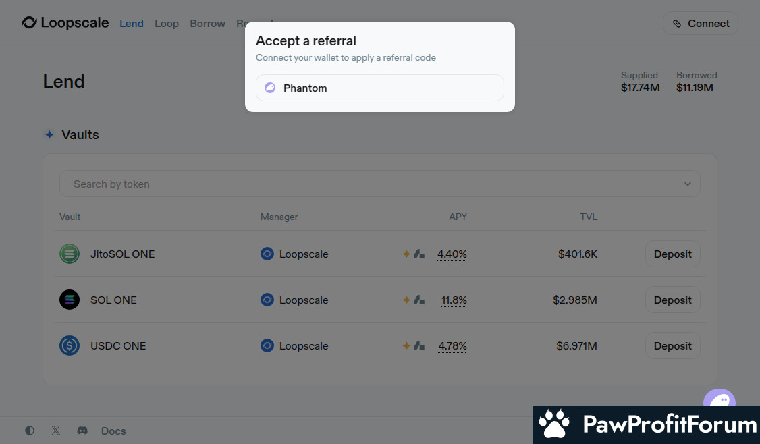Viewport: 760px width, 444px height.
Task: Click the Phantom wallet icon in dialog
Action: coord(270,88)
